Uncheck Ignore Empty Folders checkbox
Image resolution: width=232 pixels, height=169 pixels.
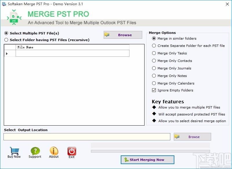pos(154,90)
